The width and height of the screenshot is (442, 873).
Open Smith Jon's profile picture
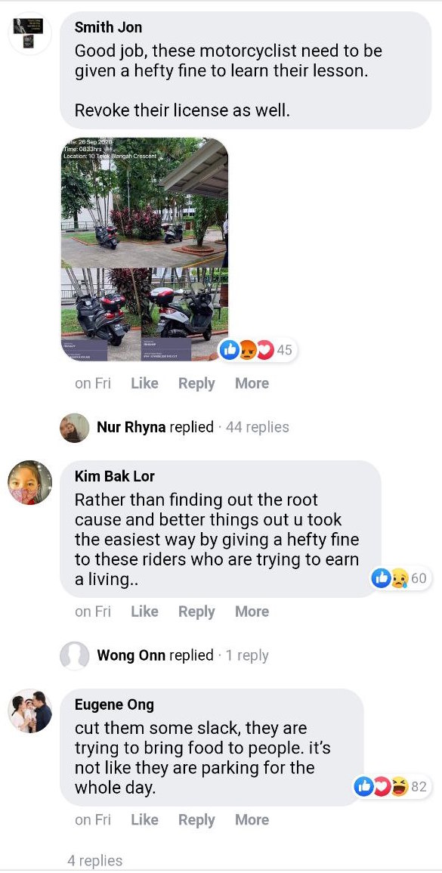point(30,33)
